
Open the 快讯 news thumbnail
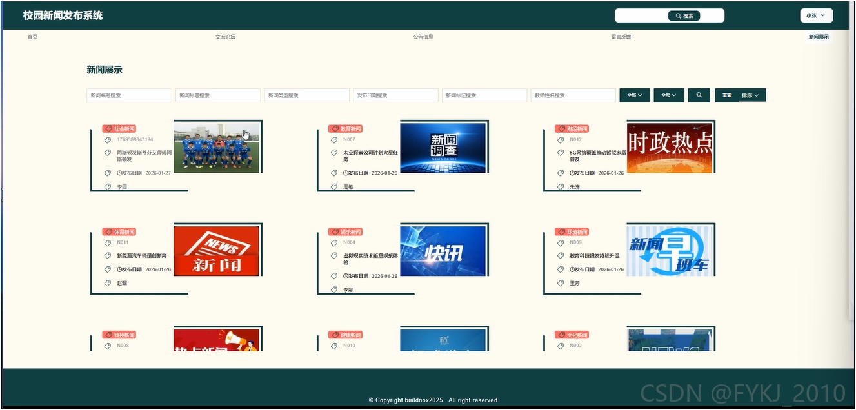(x=443, y=251)
